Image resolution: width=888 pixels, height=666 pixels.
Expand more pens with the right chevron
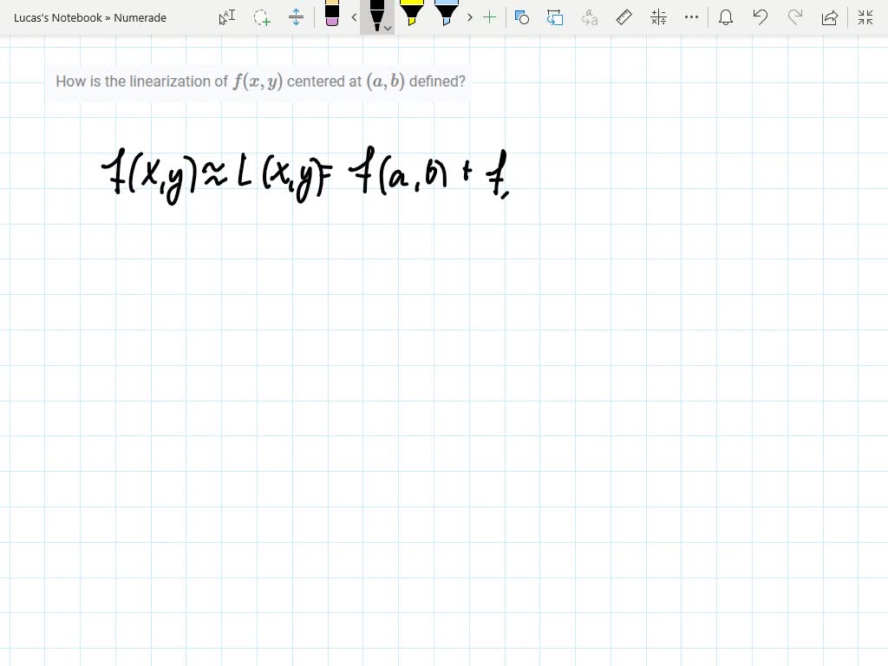469,17
